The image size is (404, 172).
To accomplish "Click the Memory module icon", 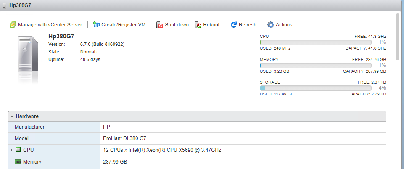I will (18, 162).
